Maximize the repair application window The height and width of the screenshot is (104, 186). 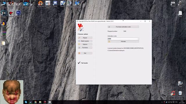(145, 21)
